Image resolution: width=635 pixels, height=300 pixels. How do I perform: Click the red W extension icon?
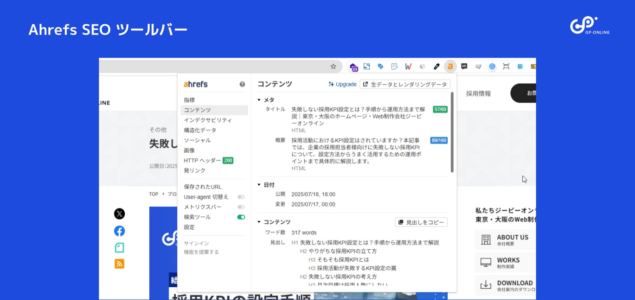408,66
